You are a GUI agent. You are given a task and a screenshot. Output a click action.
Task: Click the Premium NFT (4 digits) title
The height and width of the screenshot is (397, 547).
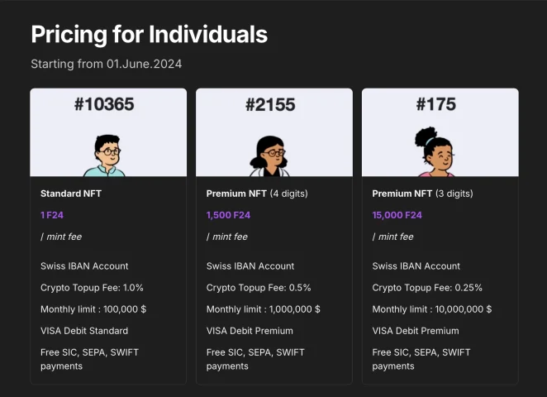(x=257, y=194)
